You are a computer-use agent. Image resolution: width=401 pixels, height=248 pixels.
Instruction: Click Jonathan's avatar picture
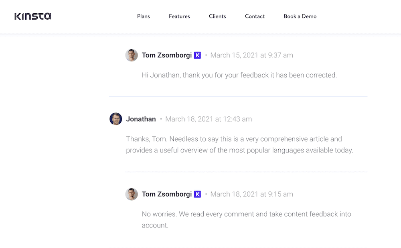tap(116, 119)
